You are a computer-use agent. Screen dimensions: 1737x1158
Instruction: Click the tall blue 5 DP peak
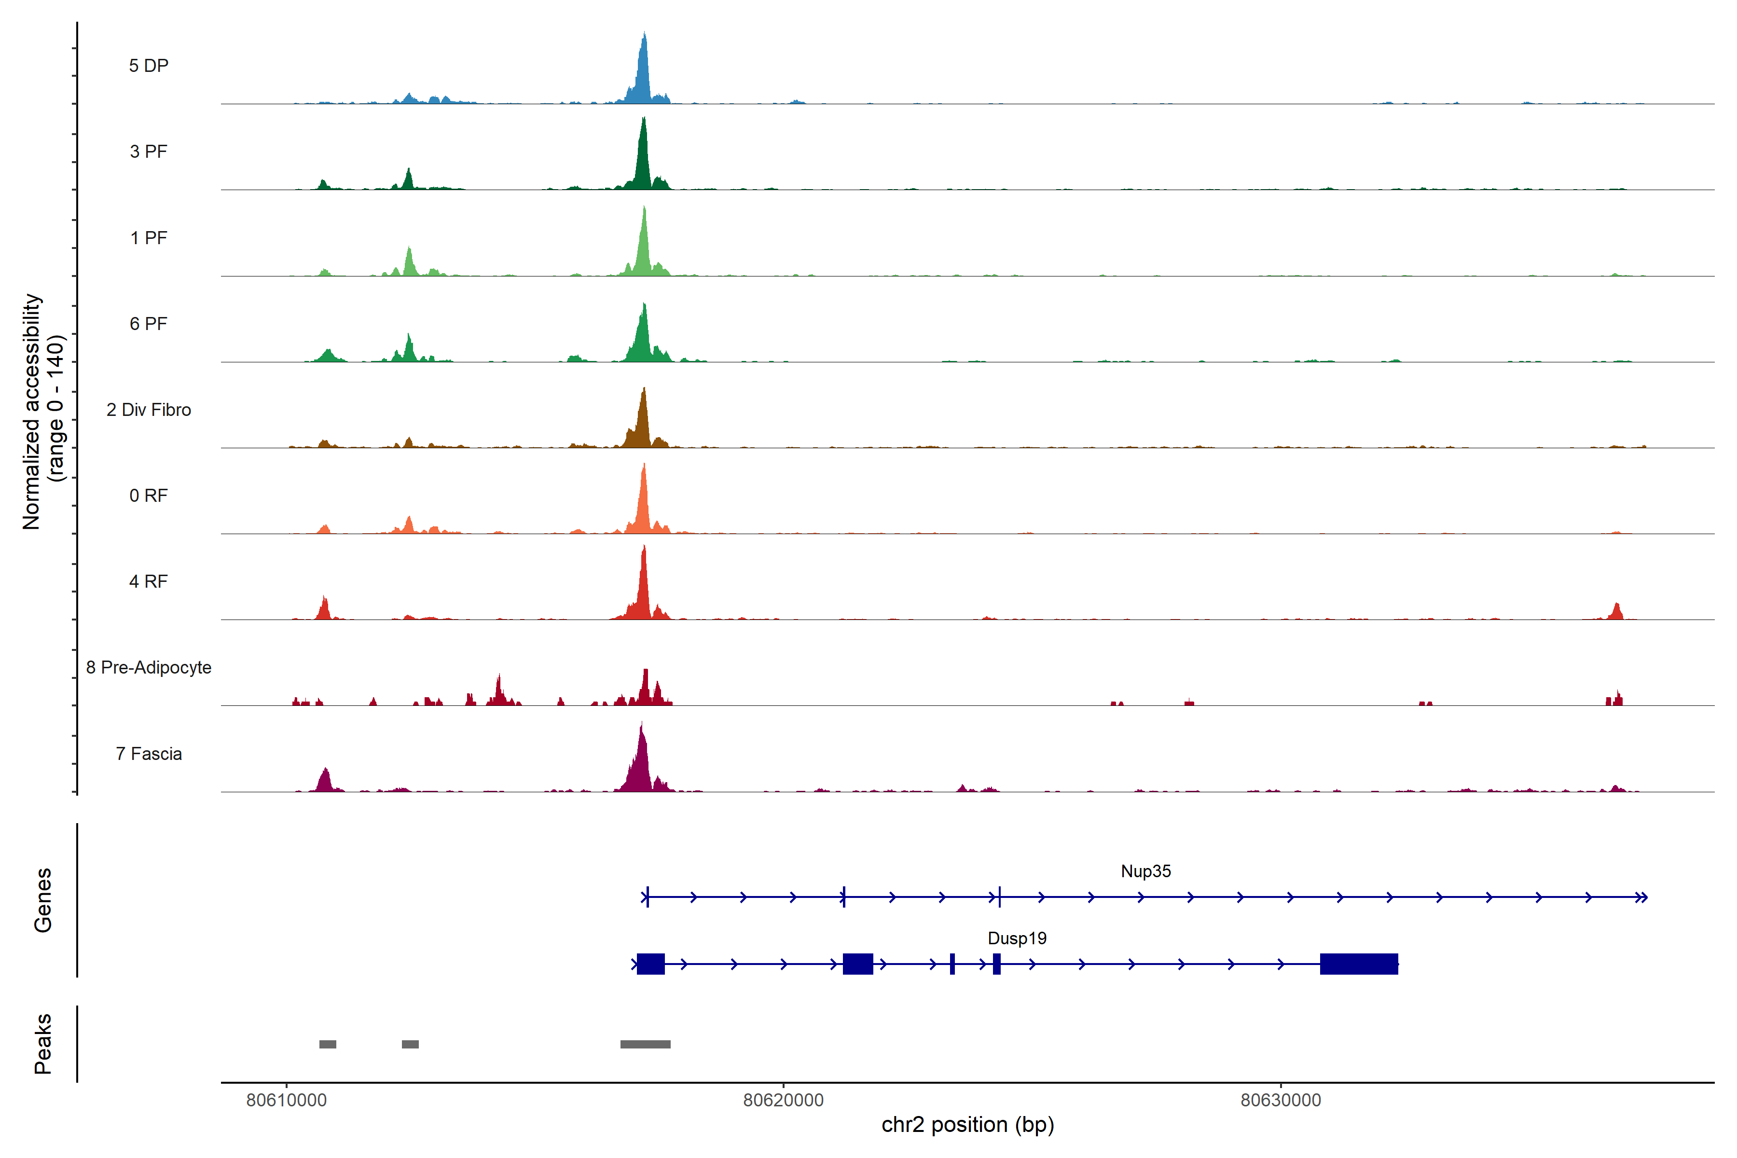(644, 74)
